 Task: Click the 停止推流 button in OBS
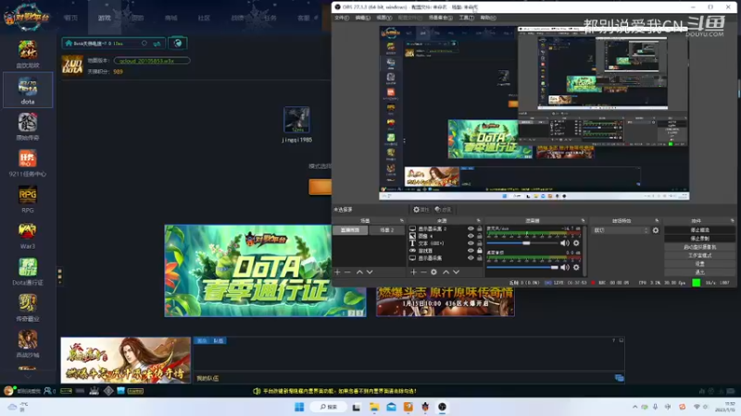700,229
